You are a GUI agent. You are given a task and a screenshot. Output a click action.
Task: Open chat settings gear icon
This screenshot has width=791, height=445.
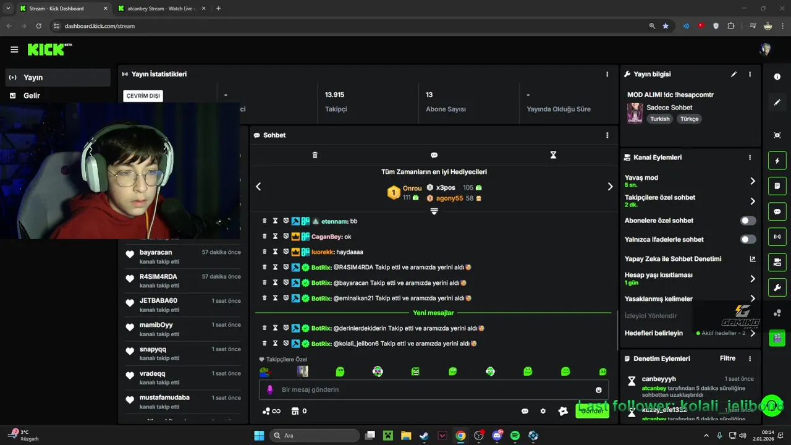tap(543, 411)
